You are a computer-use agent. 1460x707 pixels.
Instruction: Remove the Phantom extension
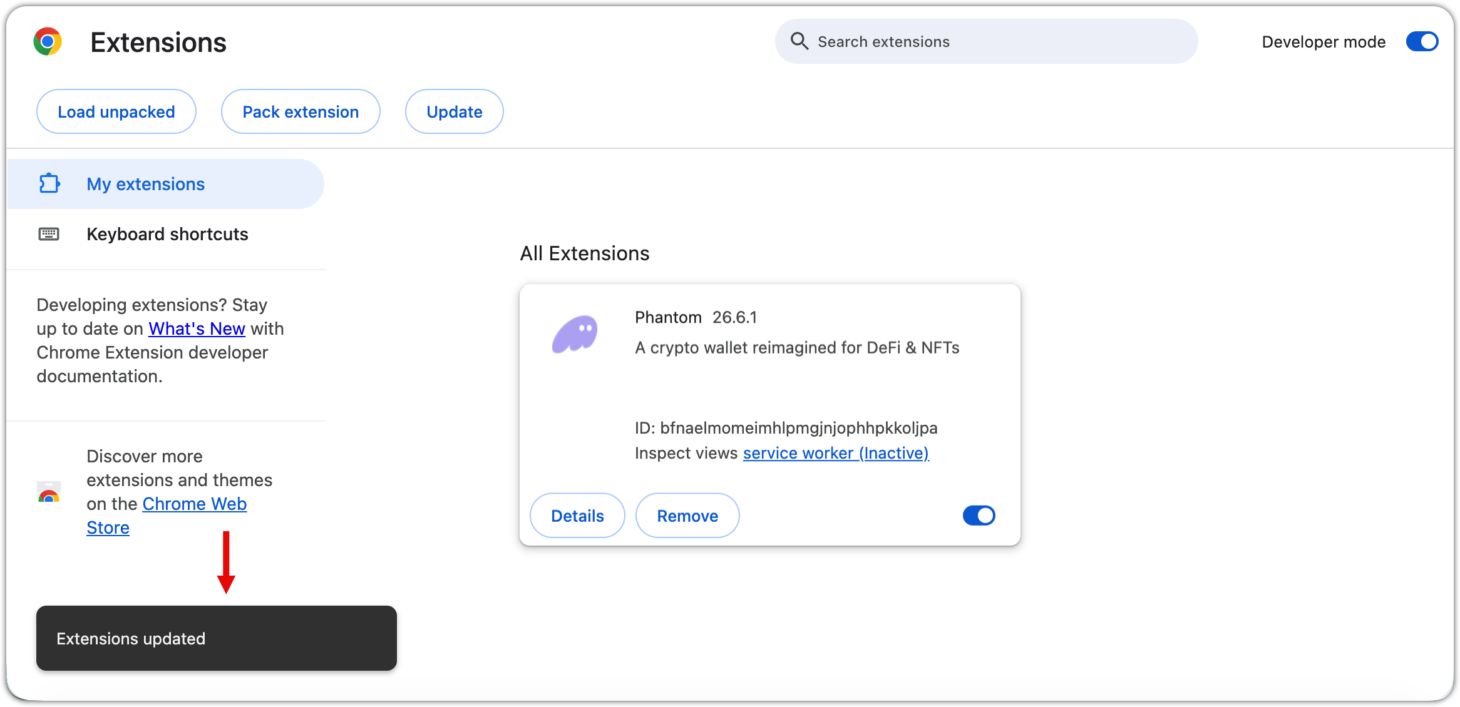[687, 516]
